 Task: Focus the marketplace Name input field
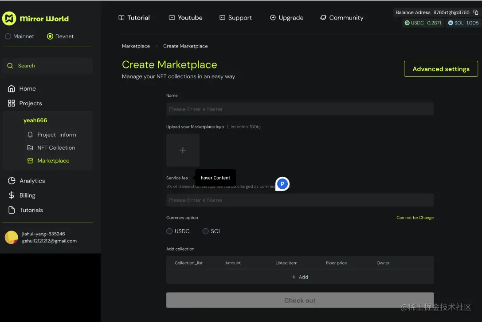[300, 109]
